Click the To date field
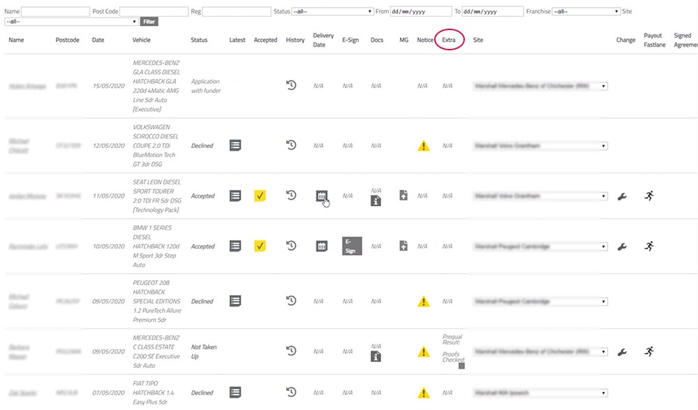Screen dimensions: 698x410 [x=492, y=12]
